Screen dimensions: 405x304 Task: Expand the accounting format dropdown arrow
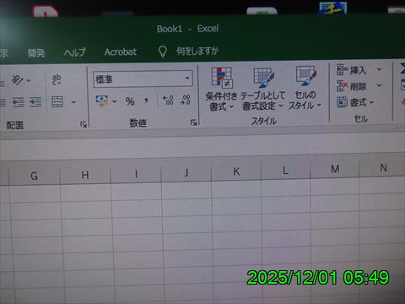(115, 101)
